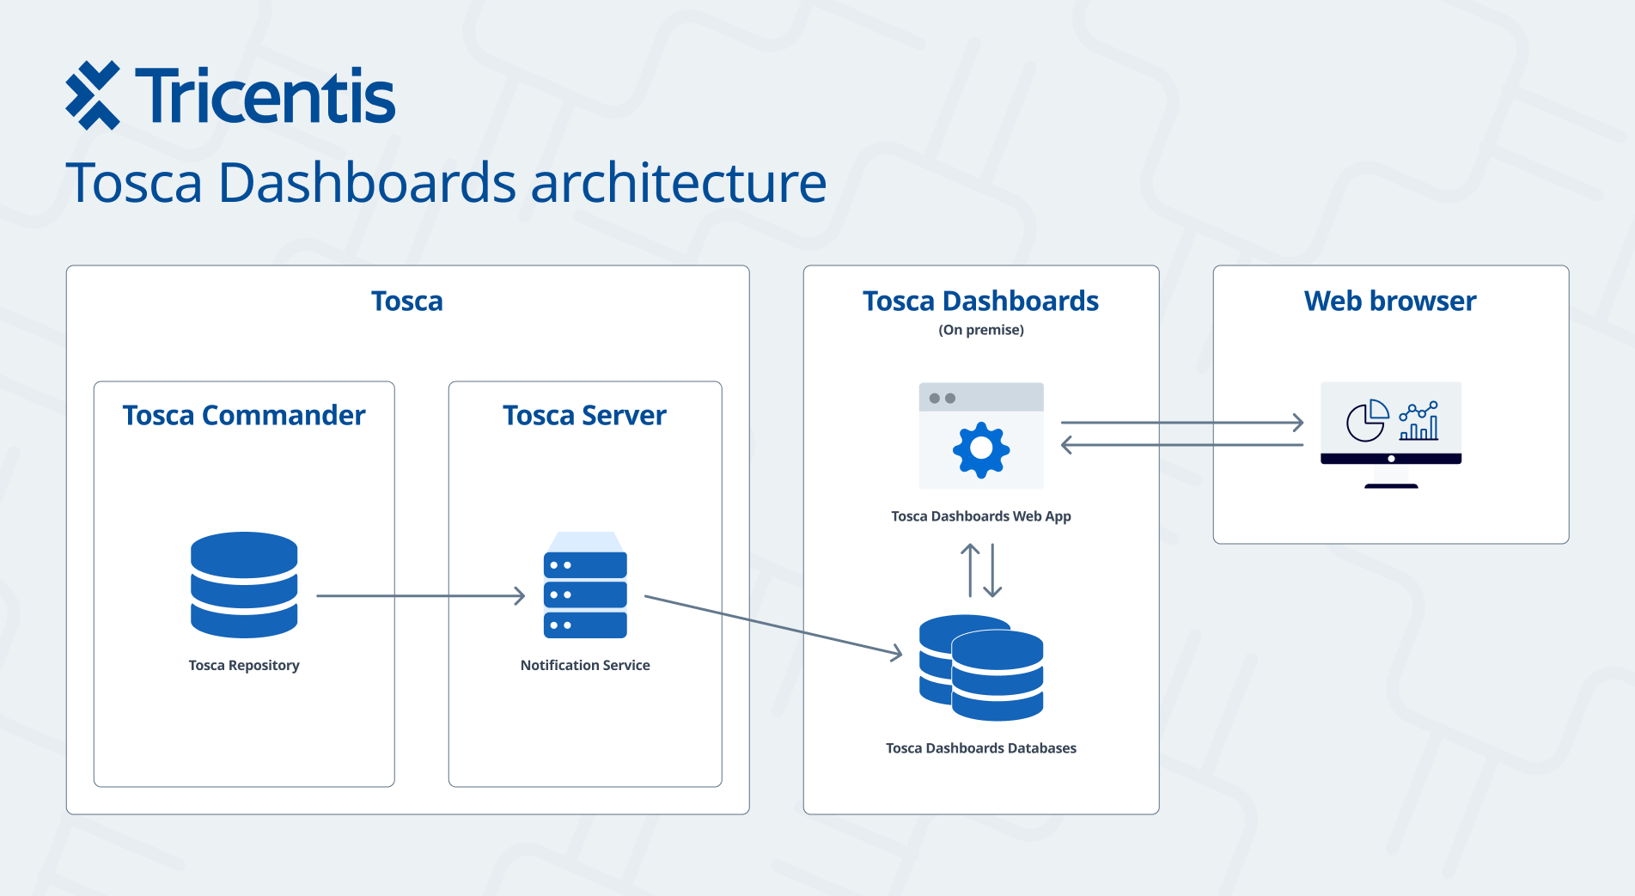Screen dimensions: 1635x896
Task: Click the 'Web browser' heading
Action: 1391,301
